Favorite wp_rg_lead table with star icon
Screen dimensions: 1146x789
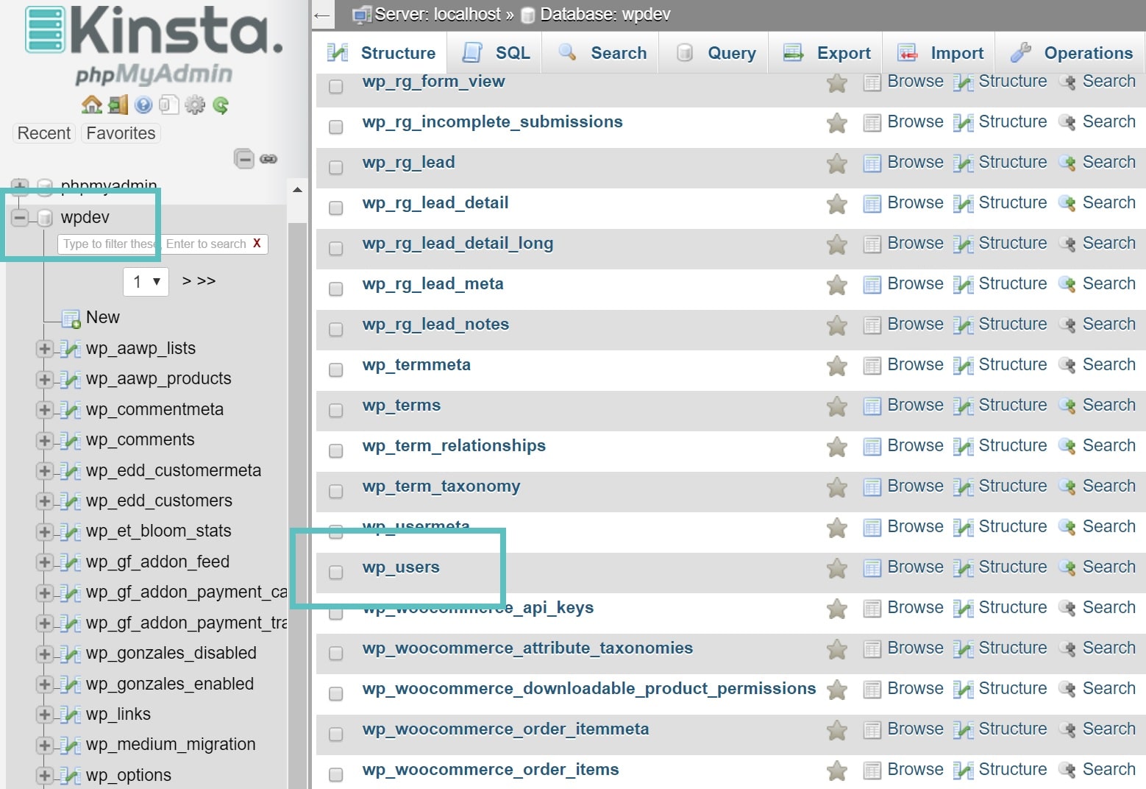pyautogui.click(x=837, y=163)
